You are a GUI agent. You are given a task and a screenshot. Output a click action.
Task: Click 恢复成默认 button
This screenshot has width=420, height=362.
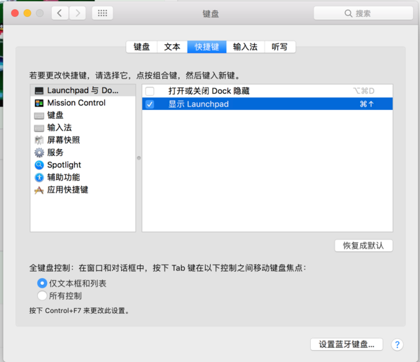click(363, 246)
